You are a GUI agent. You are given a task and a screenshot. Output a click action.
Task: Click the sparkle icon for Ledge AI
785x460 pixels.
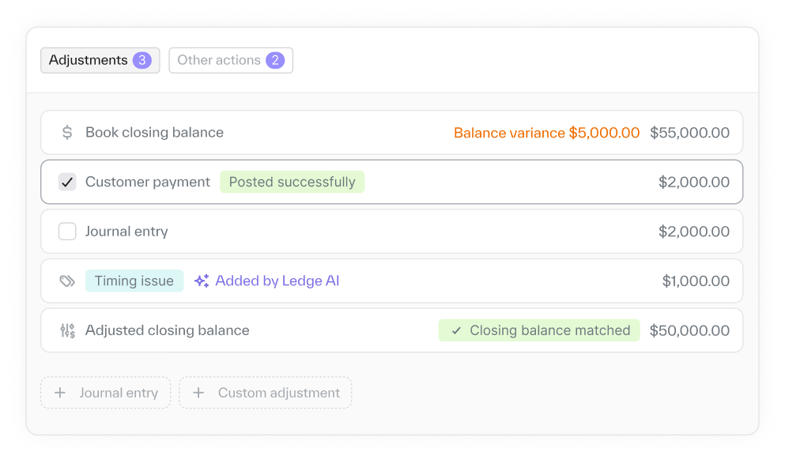pos(202,281)
